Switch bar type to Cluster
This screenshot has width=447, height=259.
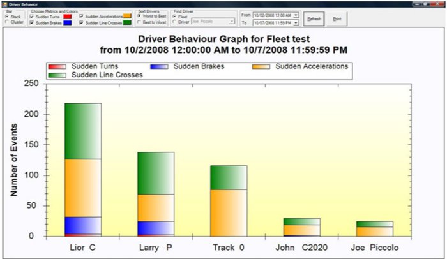[x=7, y=22]
